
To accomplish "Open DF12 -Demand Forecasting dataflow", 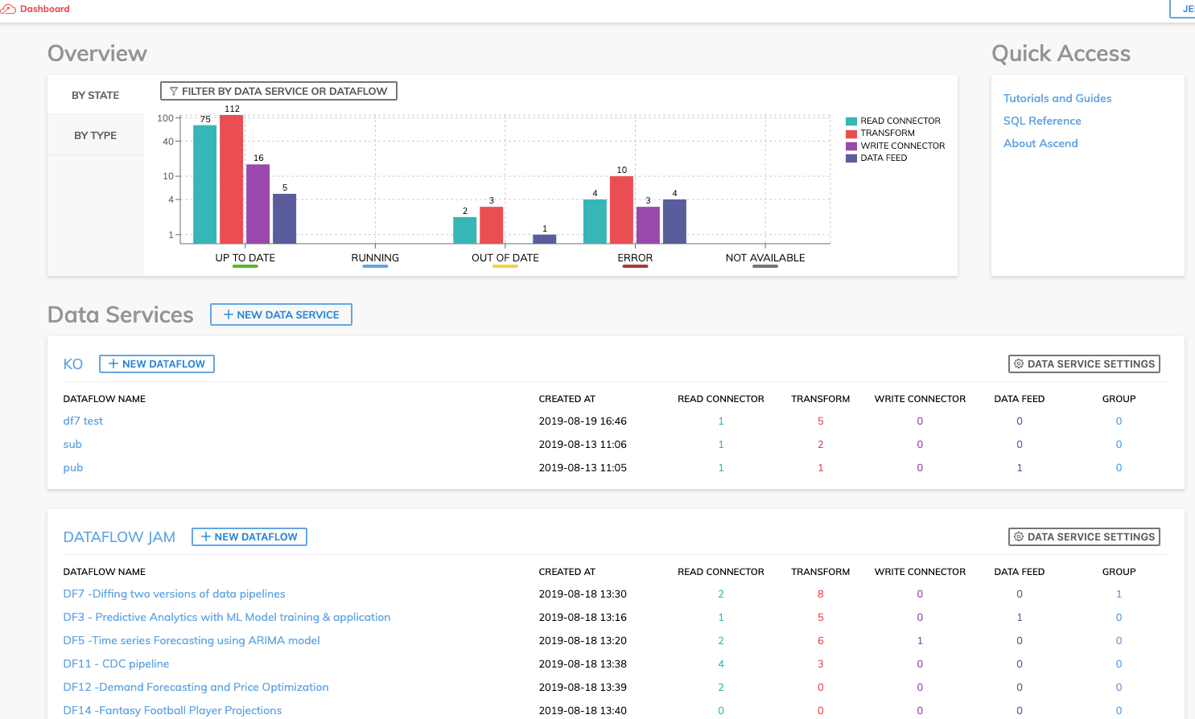I will click(196, 688).
